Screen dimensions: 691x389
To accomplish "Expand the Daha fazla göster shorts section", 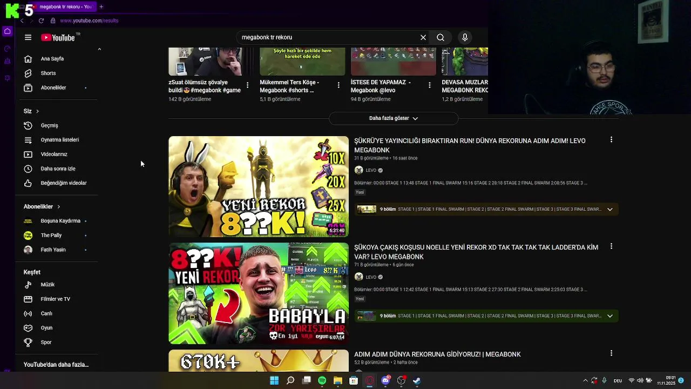I will 394,118.
